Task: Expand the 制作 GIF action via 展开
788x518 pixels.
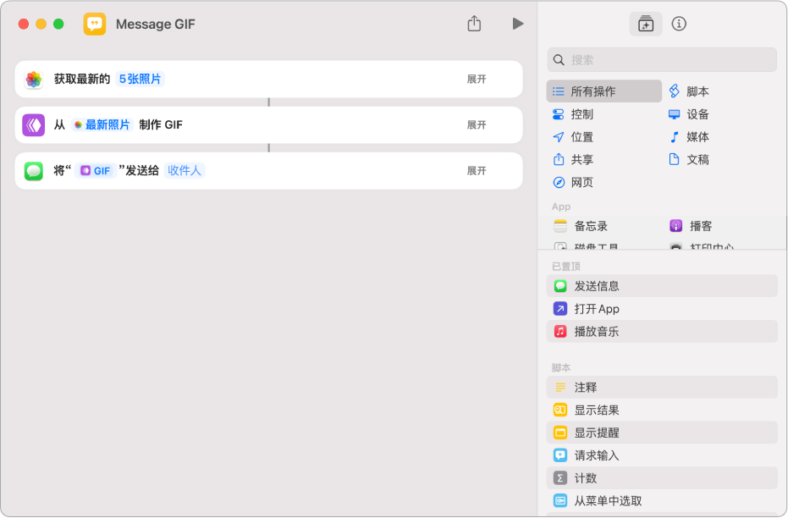Action: click(x=477, y=125)
